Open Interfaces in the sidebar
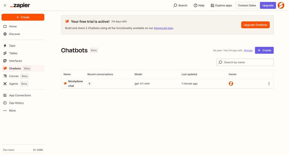This screenshot has height=155, width=289. (x=23, y=61)
